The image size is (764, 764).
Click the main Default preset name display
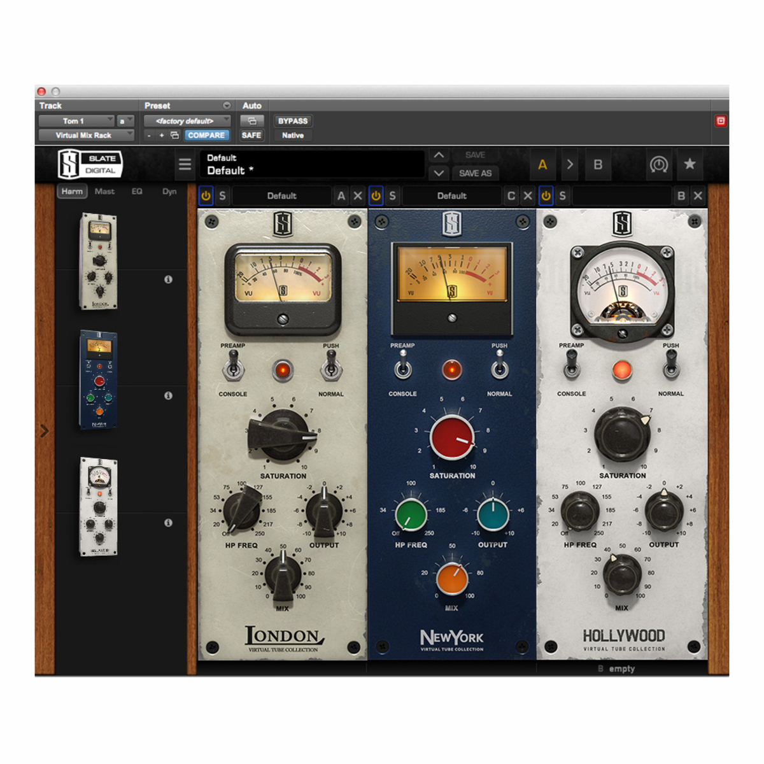pos(313,164)
